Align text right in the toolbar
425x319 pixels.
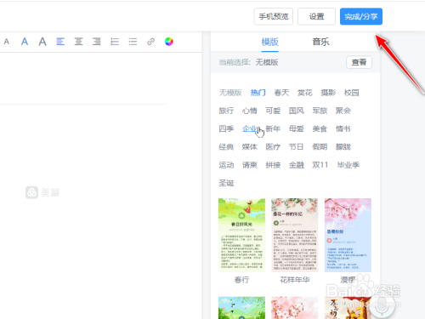(x=97, y=42)
